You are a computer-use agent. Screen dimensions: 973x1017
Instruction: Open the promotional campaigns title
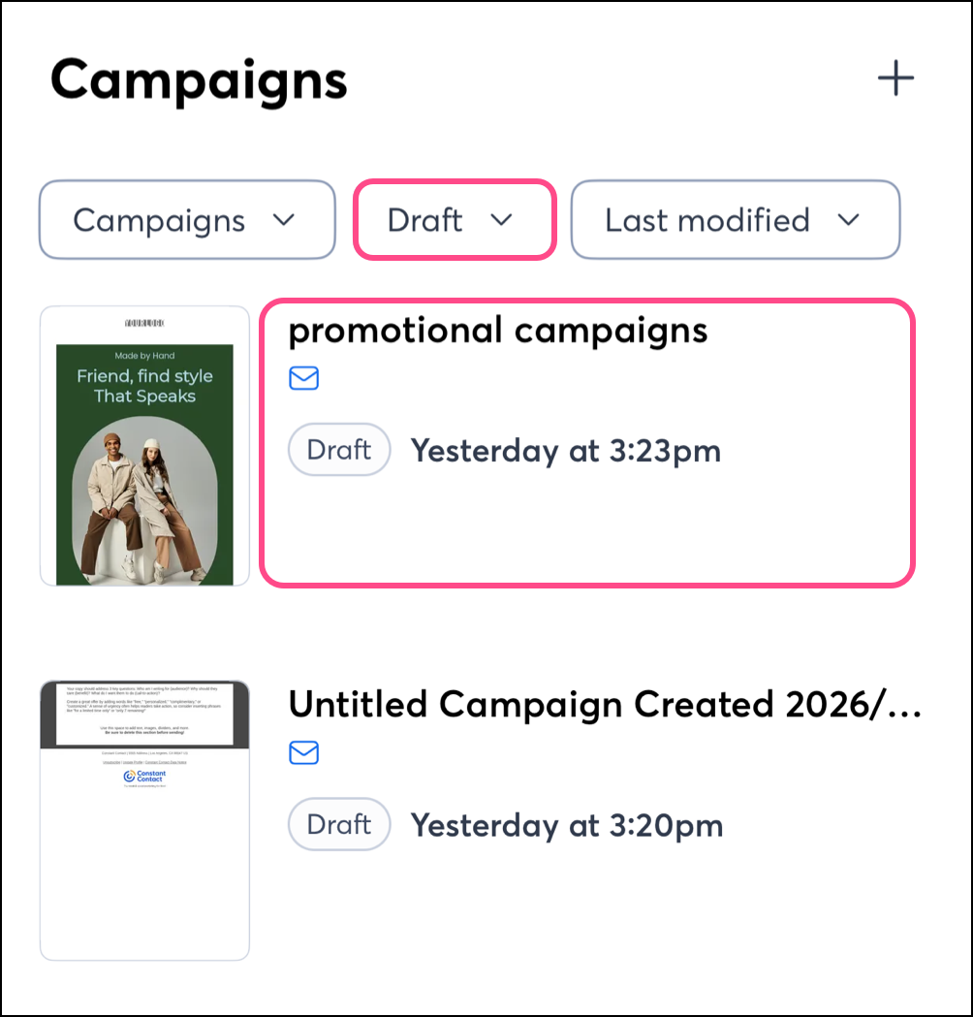498,331
